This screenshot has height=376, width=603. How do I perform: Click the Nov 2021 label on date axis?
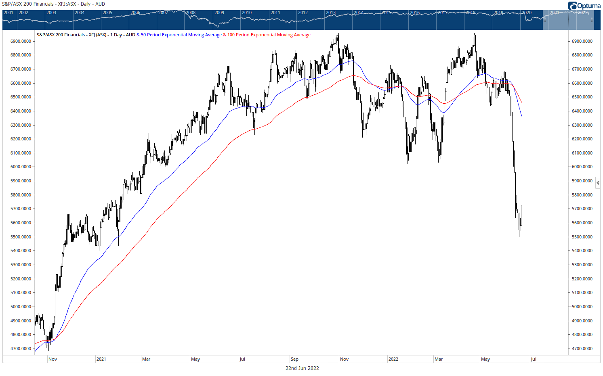click(x=344, y=359)
